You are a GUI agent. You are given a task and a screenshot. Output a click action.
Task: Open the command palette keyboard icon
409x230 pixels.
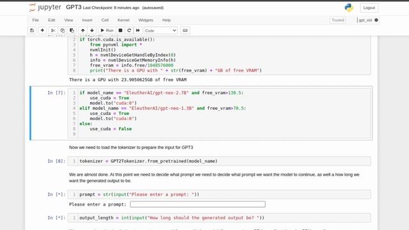185,31
